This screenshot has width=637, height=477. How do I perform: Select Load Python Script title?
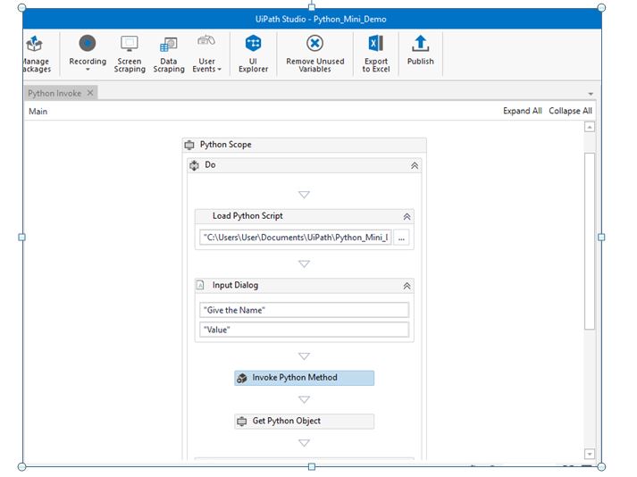click(x=247, y=216)
